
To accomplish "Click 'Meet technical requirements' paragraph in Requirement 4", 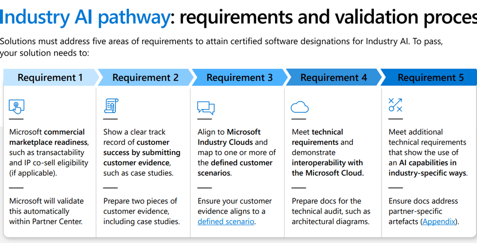I will tap(328, 153).
